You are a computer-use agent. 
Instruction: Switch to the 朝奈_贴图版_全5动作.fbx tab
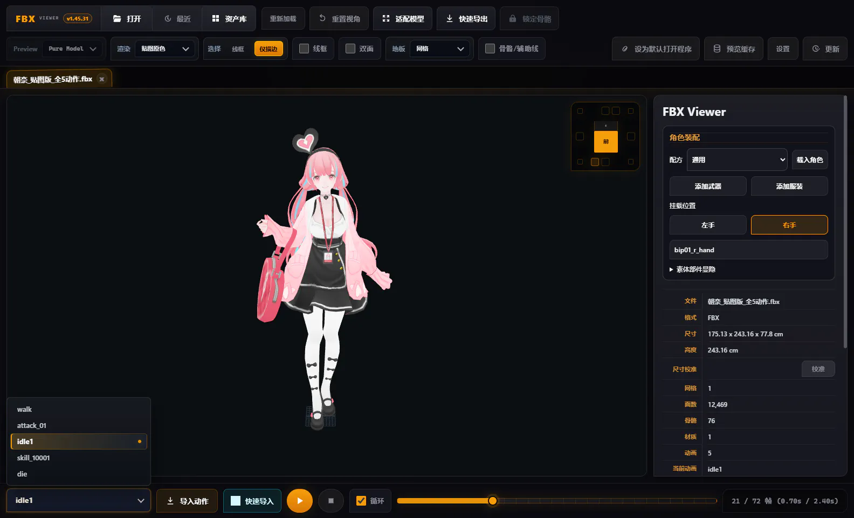tap(53, 79)
